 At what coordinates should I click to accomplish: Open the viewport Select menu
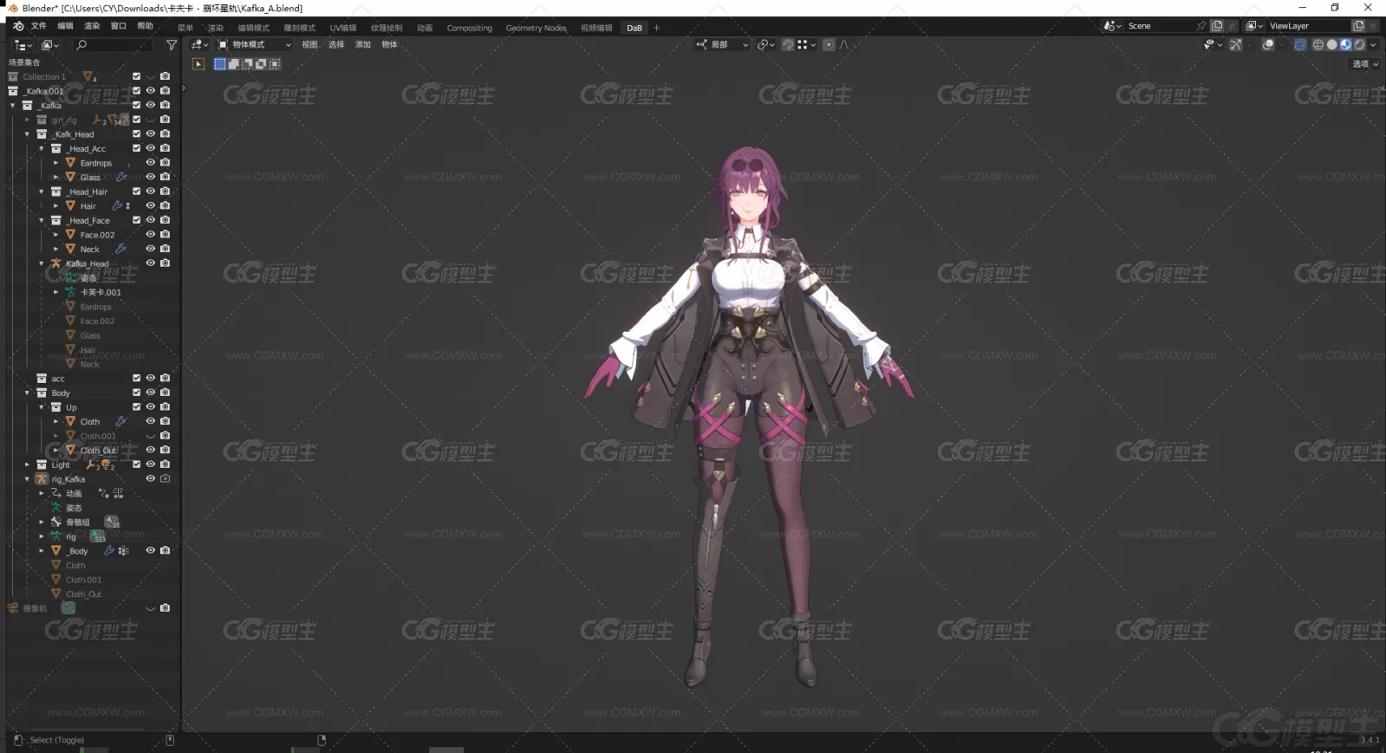(x=336, y=45)
